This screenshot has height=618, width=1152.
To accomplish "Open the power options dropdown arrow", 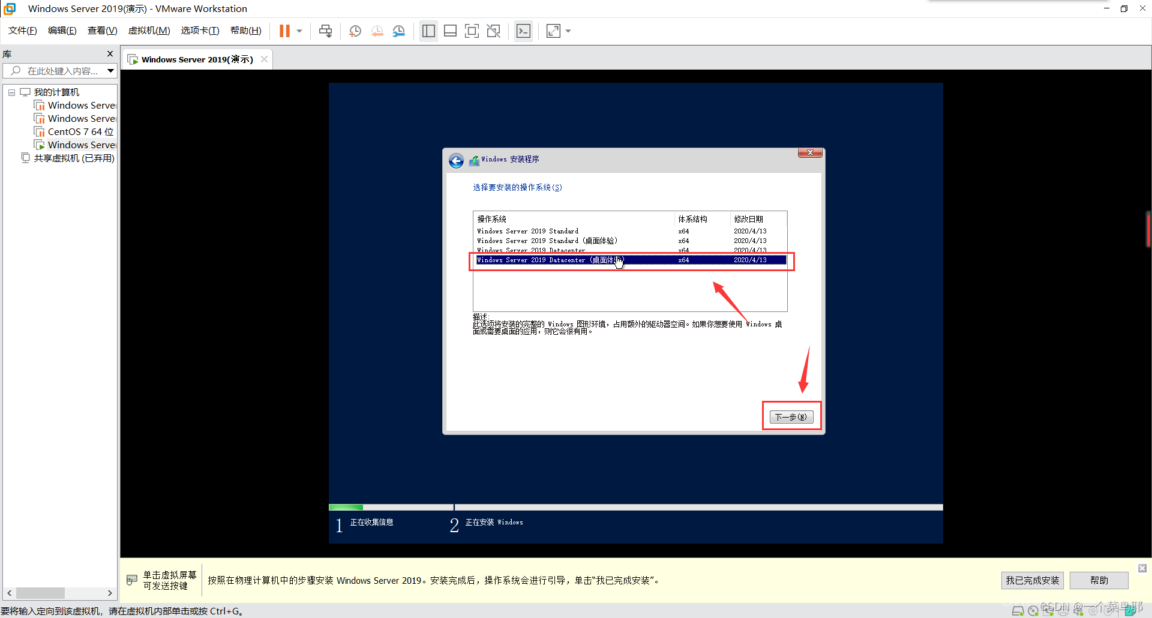I will [x=299, y=31].
